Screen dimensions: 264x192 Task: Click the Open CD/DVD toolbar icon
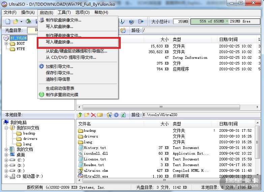[28, 22]
